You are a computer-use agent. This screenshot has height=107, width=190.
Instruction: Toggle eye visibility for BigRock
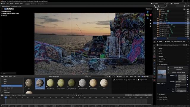(186, 19)
